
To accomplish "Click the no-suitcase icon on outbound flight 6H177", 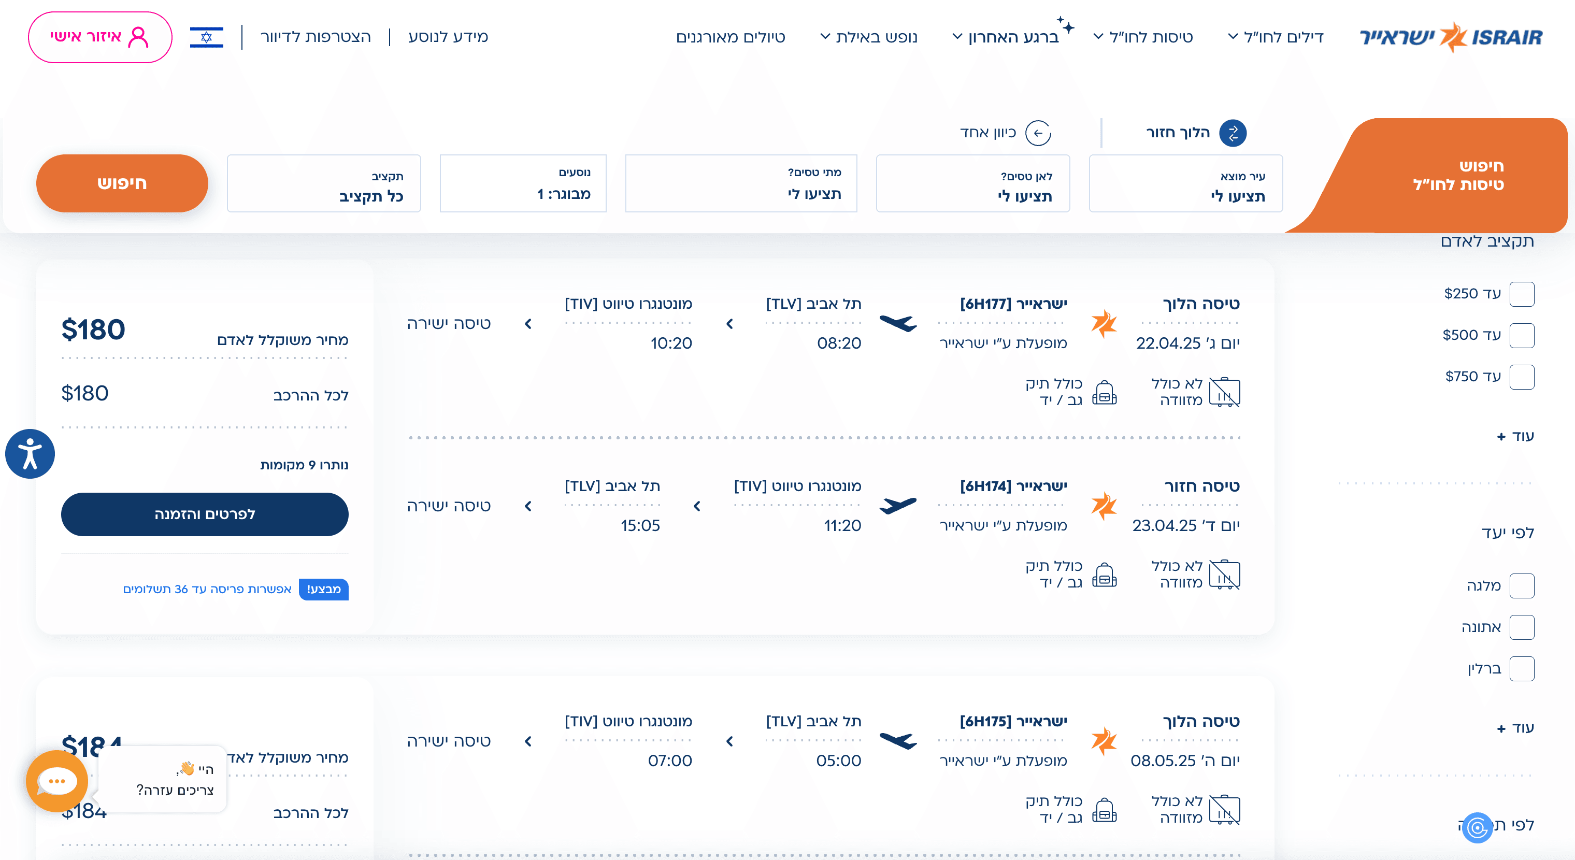I will point(1224,392).
